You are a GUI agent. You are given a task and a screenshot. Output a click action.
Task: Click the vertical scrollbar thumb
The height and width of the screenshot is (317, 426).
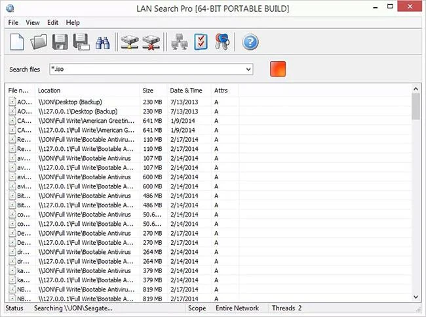(416, 106)
